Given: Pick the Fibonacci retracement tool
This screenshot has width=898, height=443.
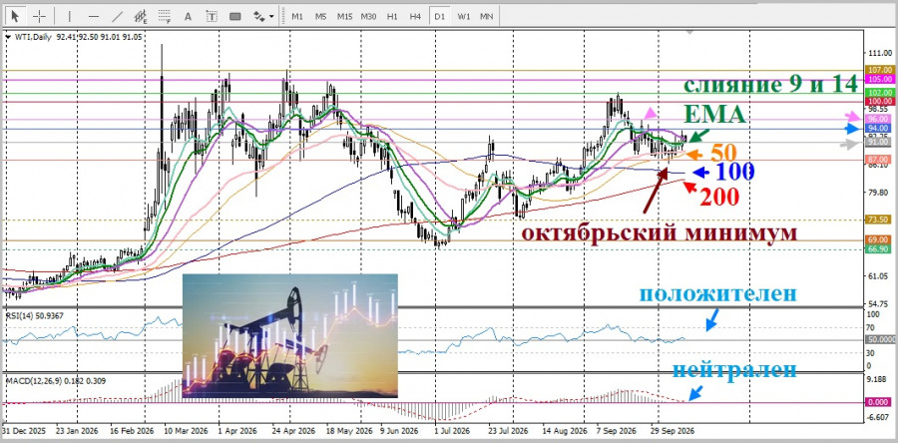Looking at the screenshot, I should (x=165, y=16).
